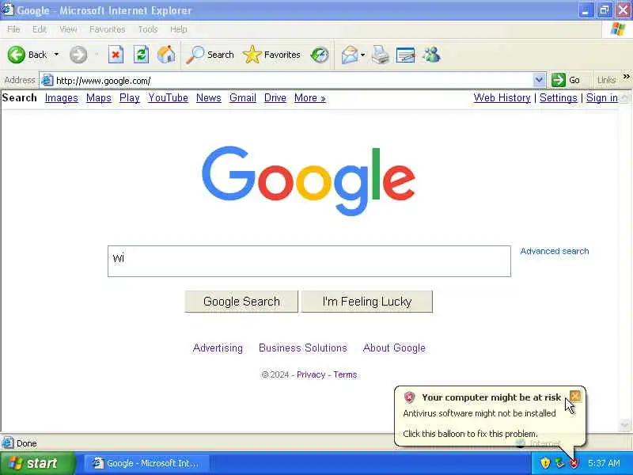Click the Google search text box
Image resolution: width=633 pixels, height=475 pixels.
click(x=309, y=261)
